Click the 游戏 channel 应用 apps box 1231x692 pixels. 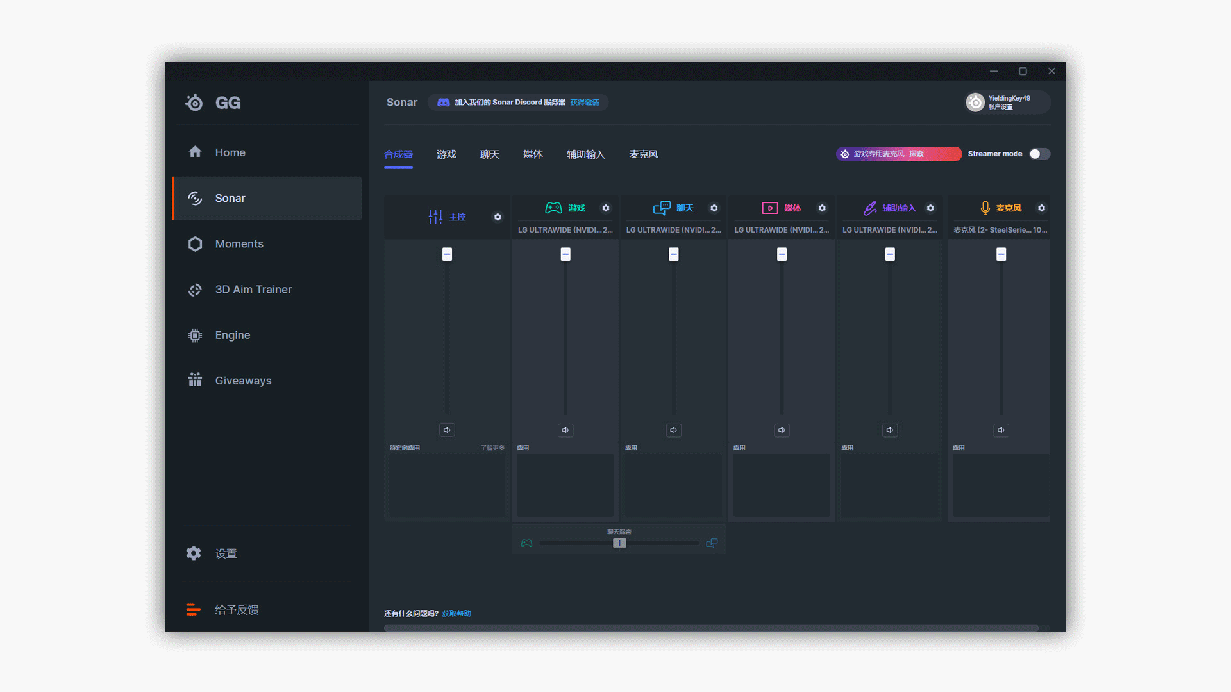click(565, 485)
